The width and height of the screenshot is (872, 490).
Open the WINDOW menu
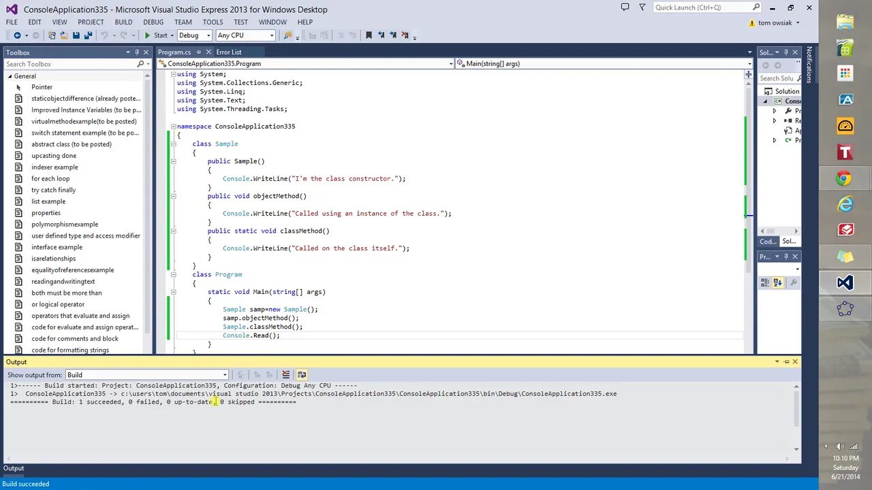(272, 22)
